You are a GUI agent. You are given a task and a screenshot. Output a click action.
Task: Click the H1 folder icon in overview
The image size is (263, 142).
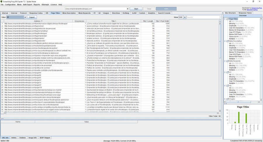click(x=227, y=72)
